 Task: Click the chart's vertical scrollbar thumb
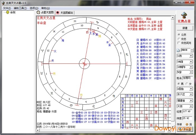click(173, 70)
